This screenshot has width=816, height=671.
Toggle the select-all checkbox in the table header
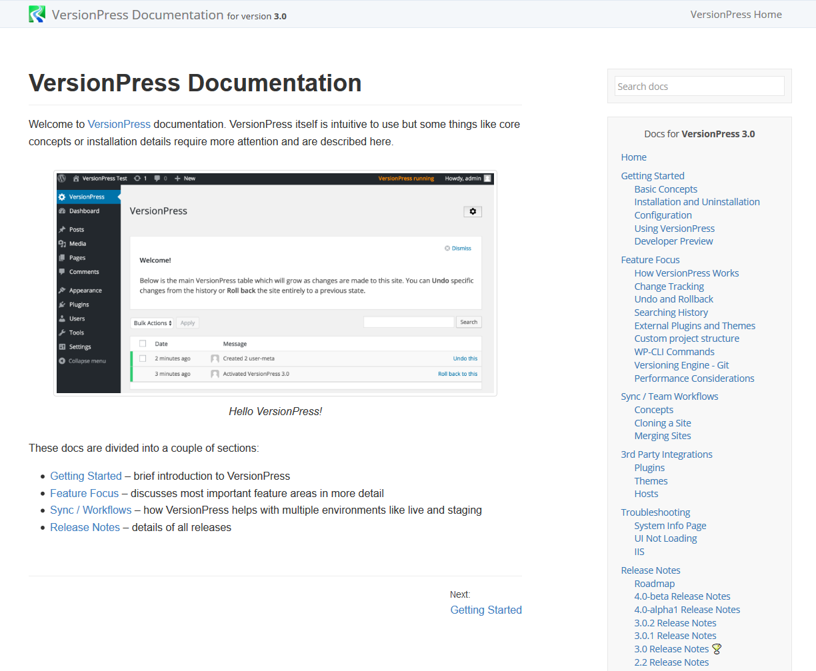coord(143,344)
